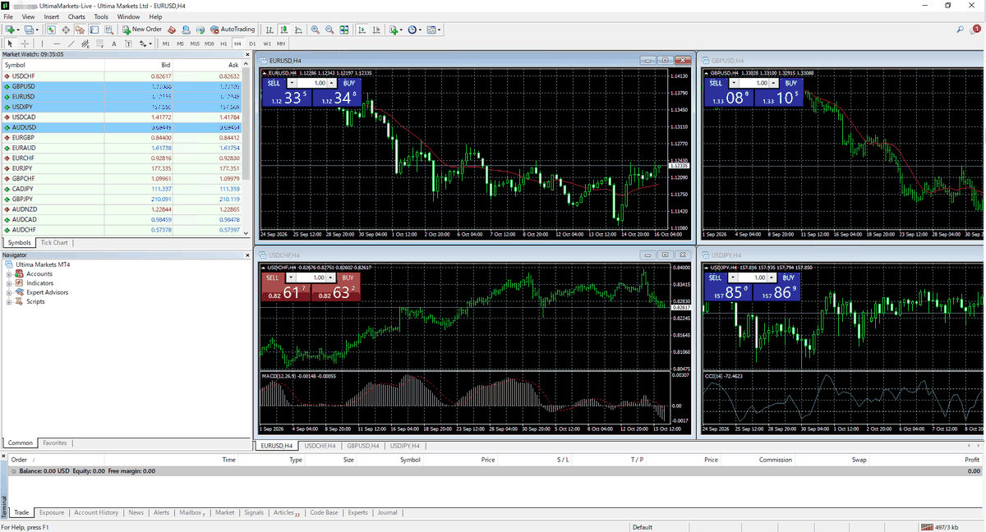Click SELL on the EURUSD chart
This screenshot has width=986, height=532.
point(274,83)
